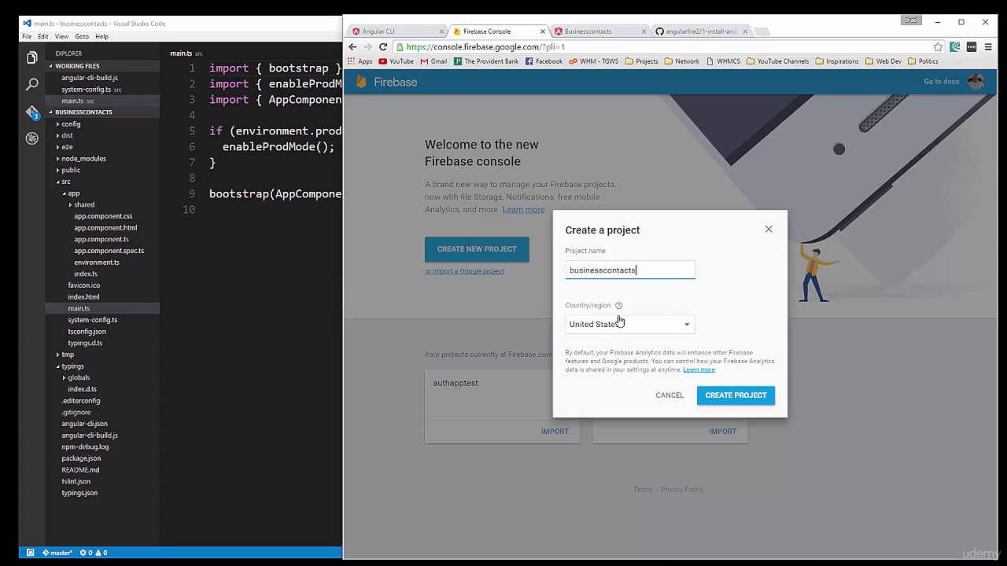Click Learn more in the welcome text

[523, 209]
